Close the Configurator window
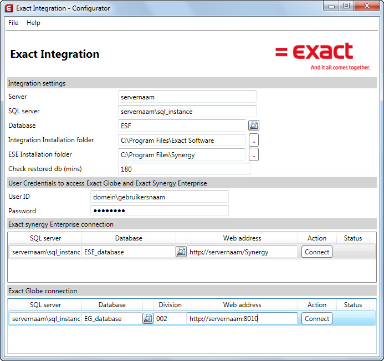Screen dimensions: 384x361 [x=367, y=6]
